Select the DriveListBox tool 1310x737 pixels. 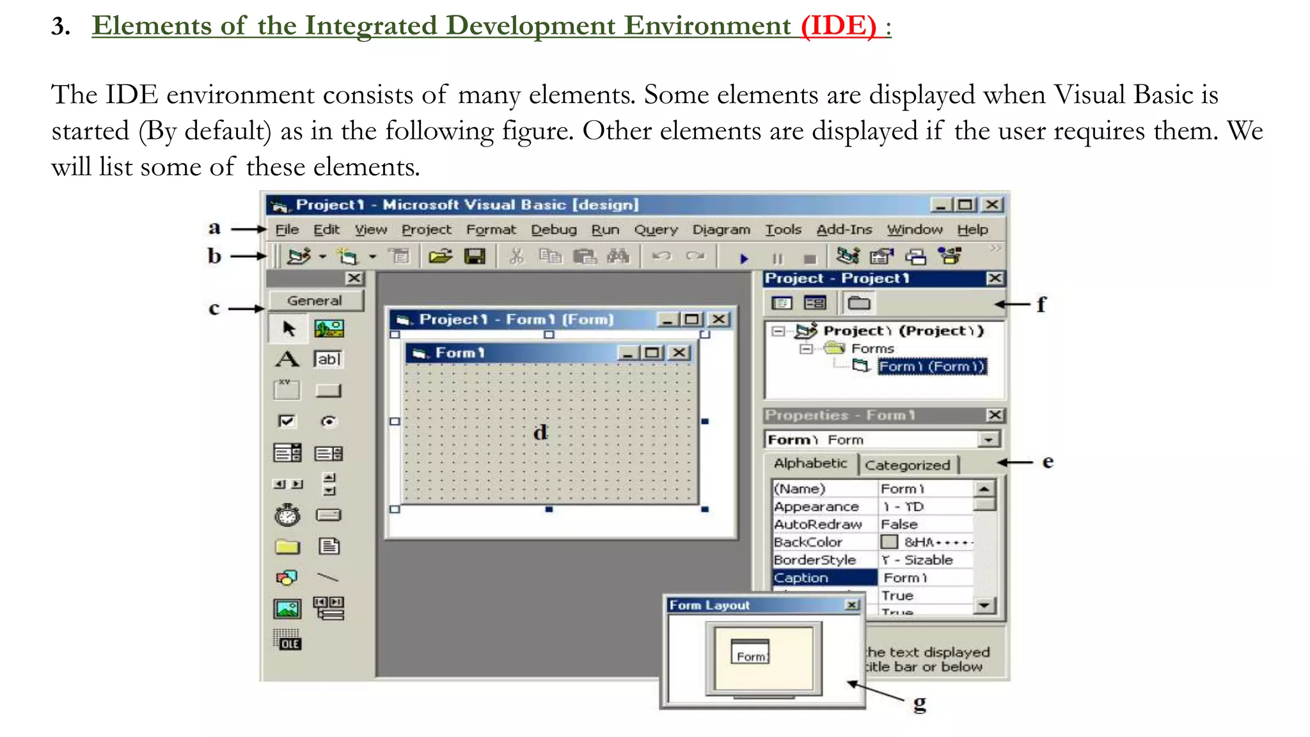click(329, 515)
